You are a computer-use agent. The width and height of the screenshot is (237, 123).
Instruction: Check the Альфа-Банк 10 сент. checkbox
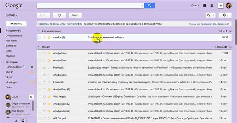point(40,111)
